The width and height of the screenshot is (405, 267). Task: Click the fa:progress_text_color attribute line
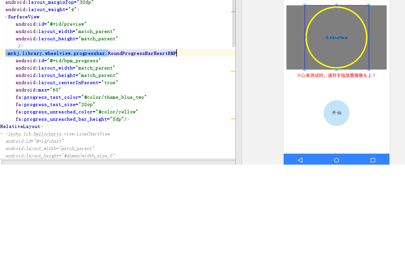(81, 97)
